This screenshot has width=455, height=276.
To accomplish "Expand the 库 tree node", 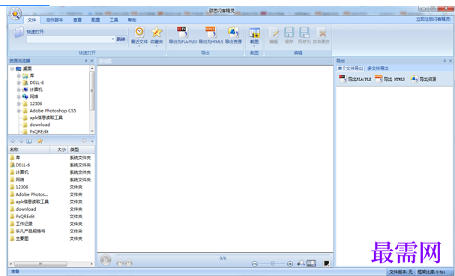I will click(x=19, y=76).
